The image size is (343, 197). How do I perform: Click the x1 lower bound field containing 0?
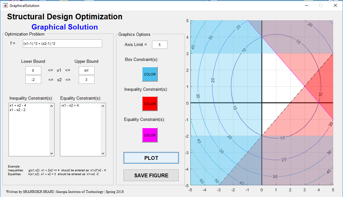pyautogui.click(x=33, y=70)
